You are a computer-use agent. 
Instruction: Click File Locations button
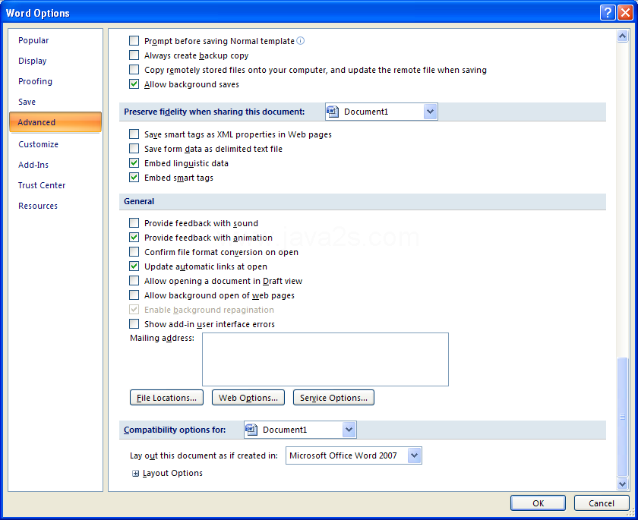pos(166,398)
